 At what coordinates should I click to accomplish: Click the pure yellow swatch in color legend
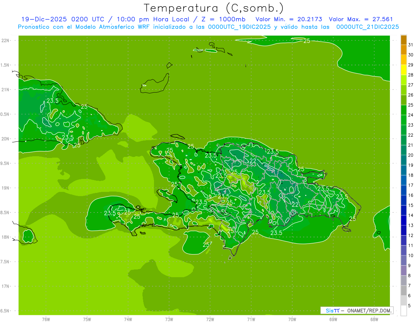(404, 70)
